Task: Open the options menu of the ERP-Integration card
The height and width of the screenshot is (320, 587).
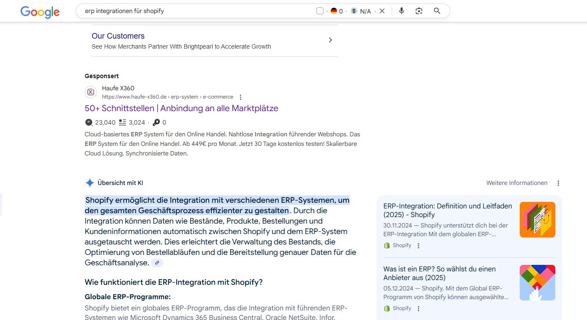Action: (419, 246)
